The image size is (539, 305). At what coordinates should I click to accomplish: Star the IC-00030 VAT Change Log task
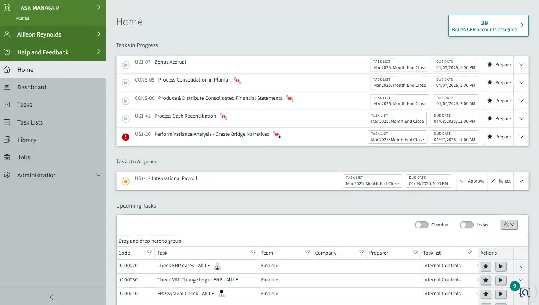point(486,280)
